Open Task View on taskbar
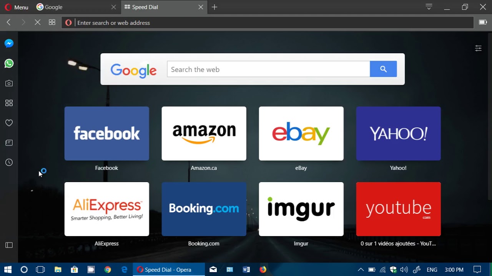The image size is (492, 276). tap(40, 269)
